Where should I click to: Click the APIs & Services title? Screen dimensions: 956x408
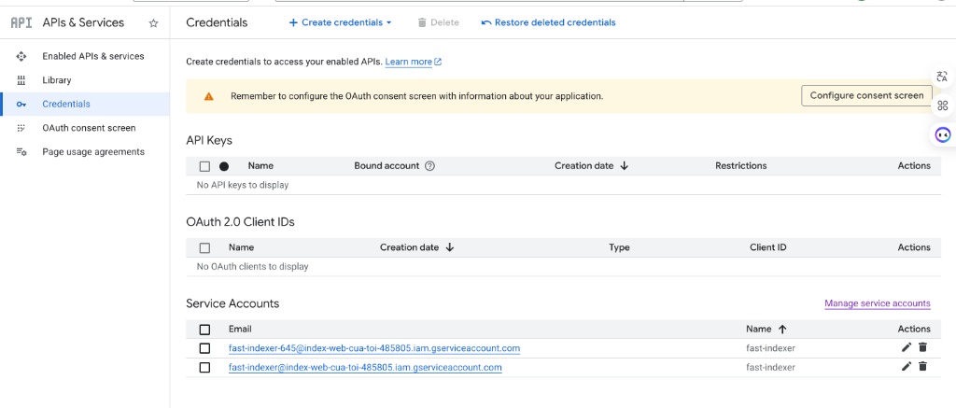click(83, 22)
